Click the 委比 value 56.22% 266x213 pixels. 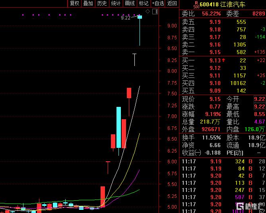(x=212, y=14)
